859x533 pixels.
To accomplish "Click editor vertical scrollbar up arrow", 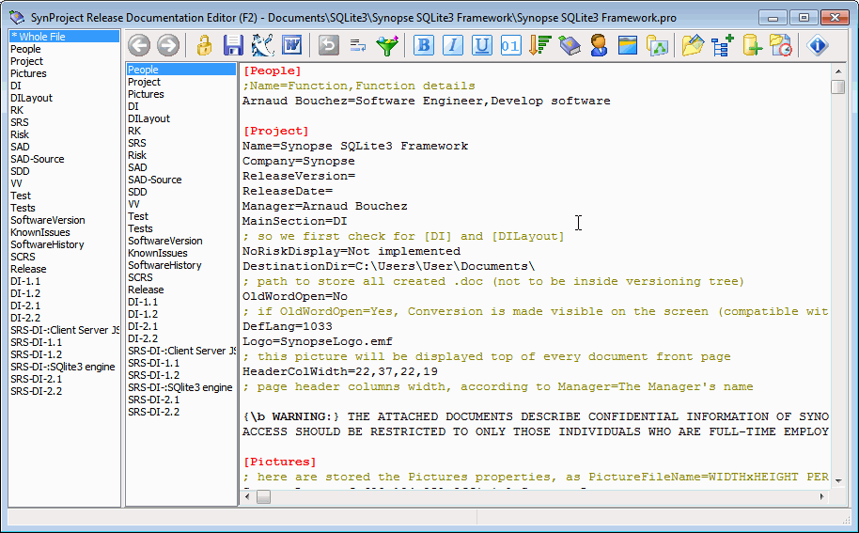I will coord(838,71).
